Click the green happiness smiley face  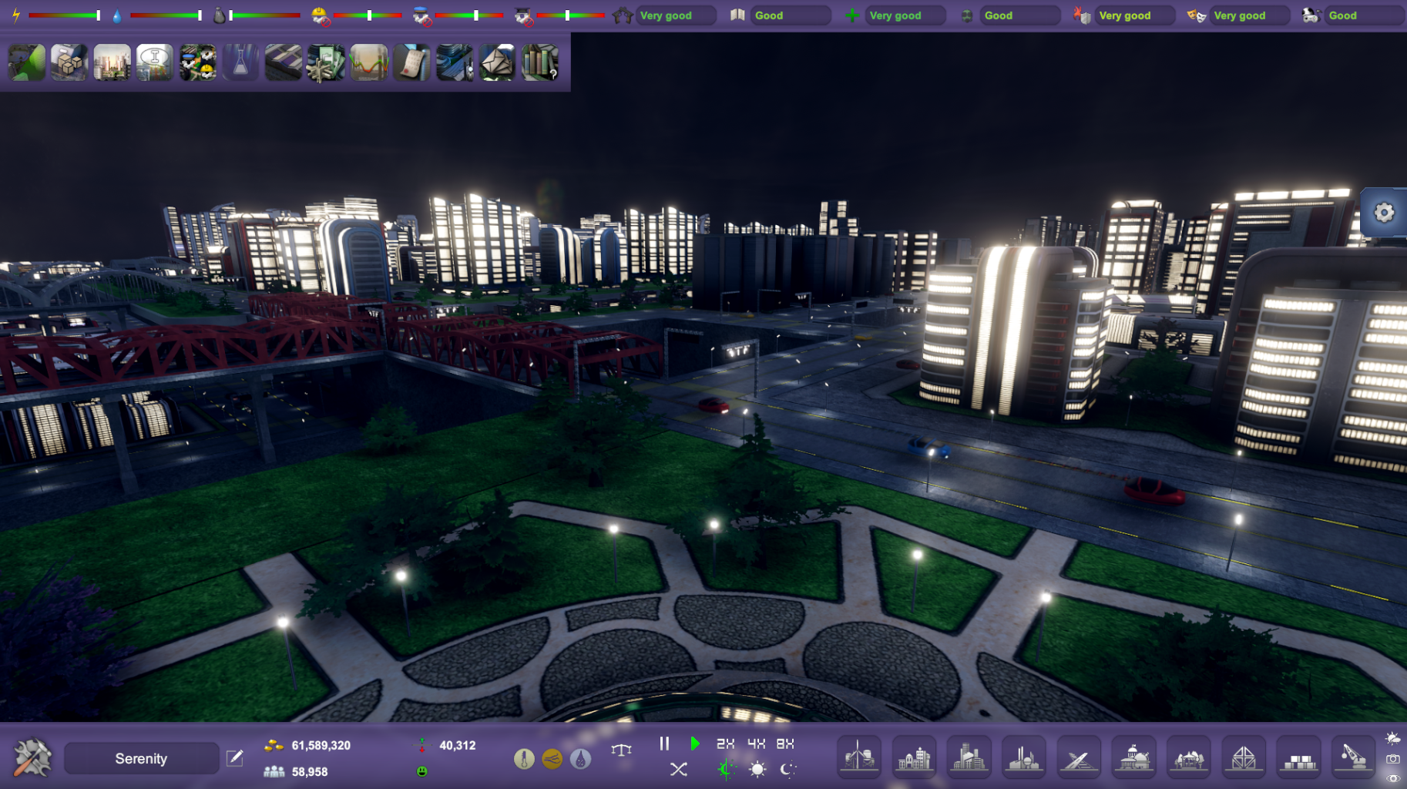point(422,771)
